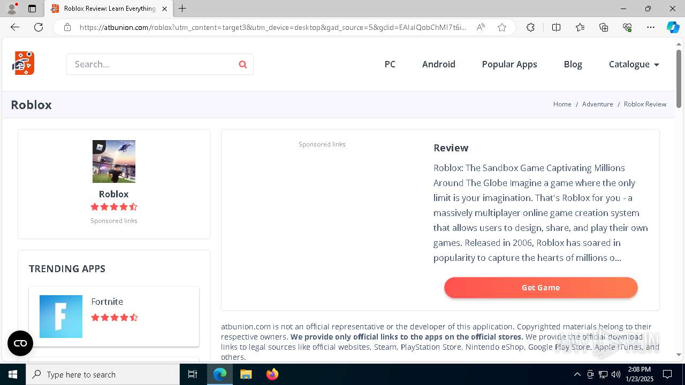Open Browser essentials heart icon
The image size is (685, 385).
point(627,27)
